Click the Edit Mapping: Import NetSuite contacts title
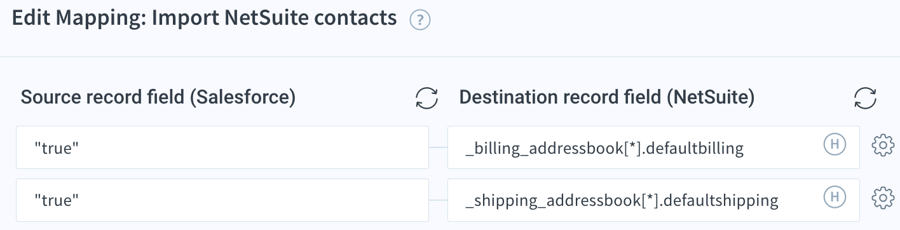900x230 pixels. 205,18
